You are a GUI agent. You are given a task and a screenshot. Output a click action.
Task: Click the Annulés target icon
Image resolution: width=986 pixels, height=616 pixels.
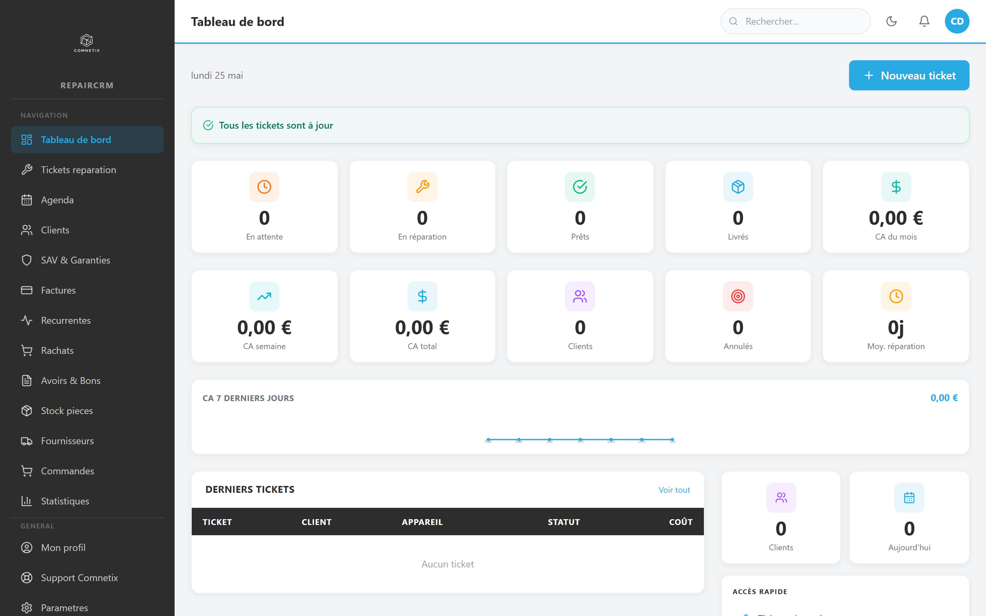coord(738,297)
